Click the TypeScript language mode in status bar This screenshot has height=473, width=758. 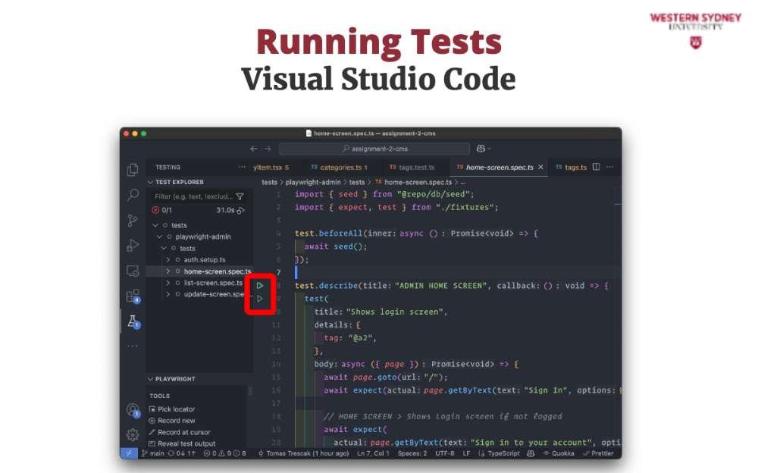(x=503, y=453)
